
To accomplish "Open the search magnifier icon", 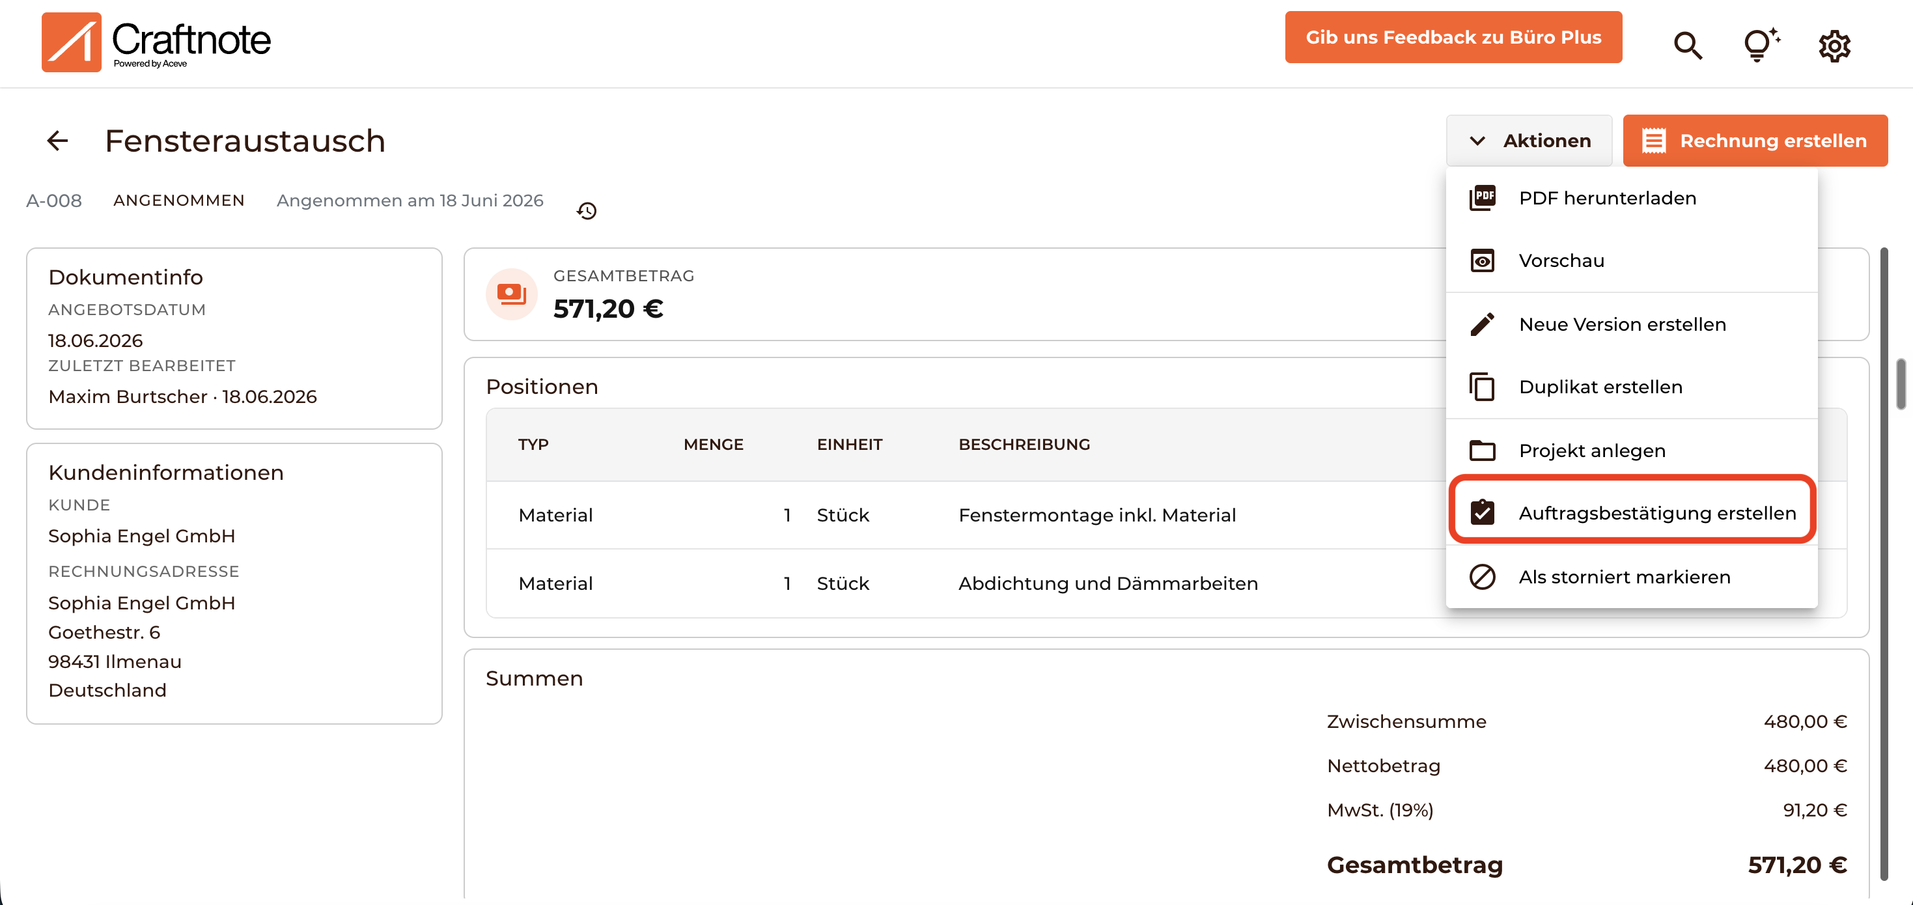I will [x=1687, y=46].
